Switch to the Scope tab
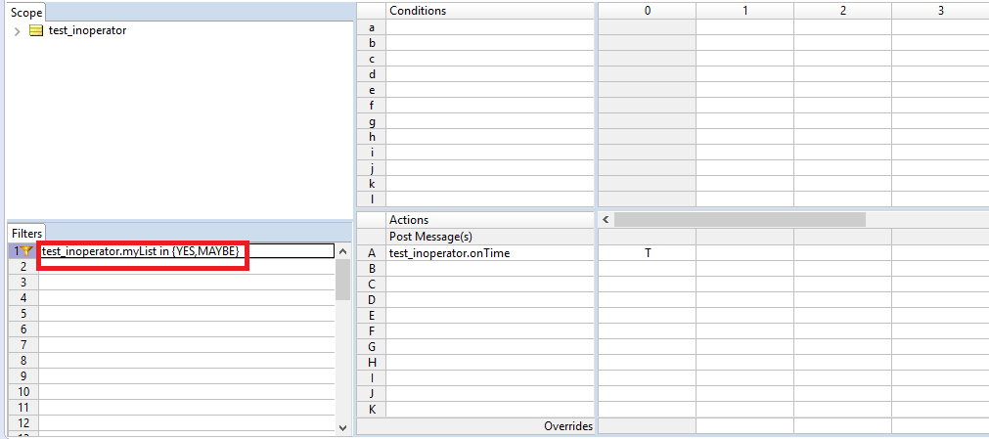 (x=26, y=13)
